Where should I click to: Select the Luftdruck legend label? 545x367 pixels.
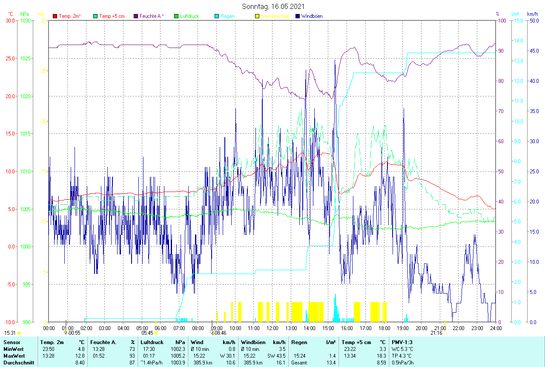coord(189,16)
